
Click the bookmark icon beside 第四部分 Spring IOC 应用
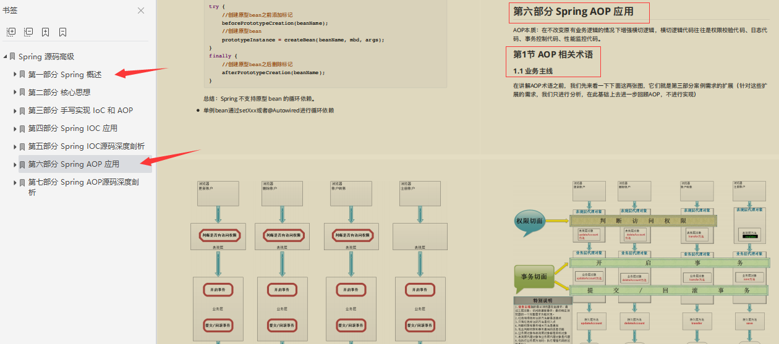(22, 128)
